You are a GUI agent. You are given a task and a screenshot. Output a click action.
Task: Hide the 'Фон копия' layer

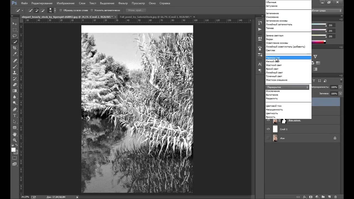click(x=268, y=120)
